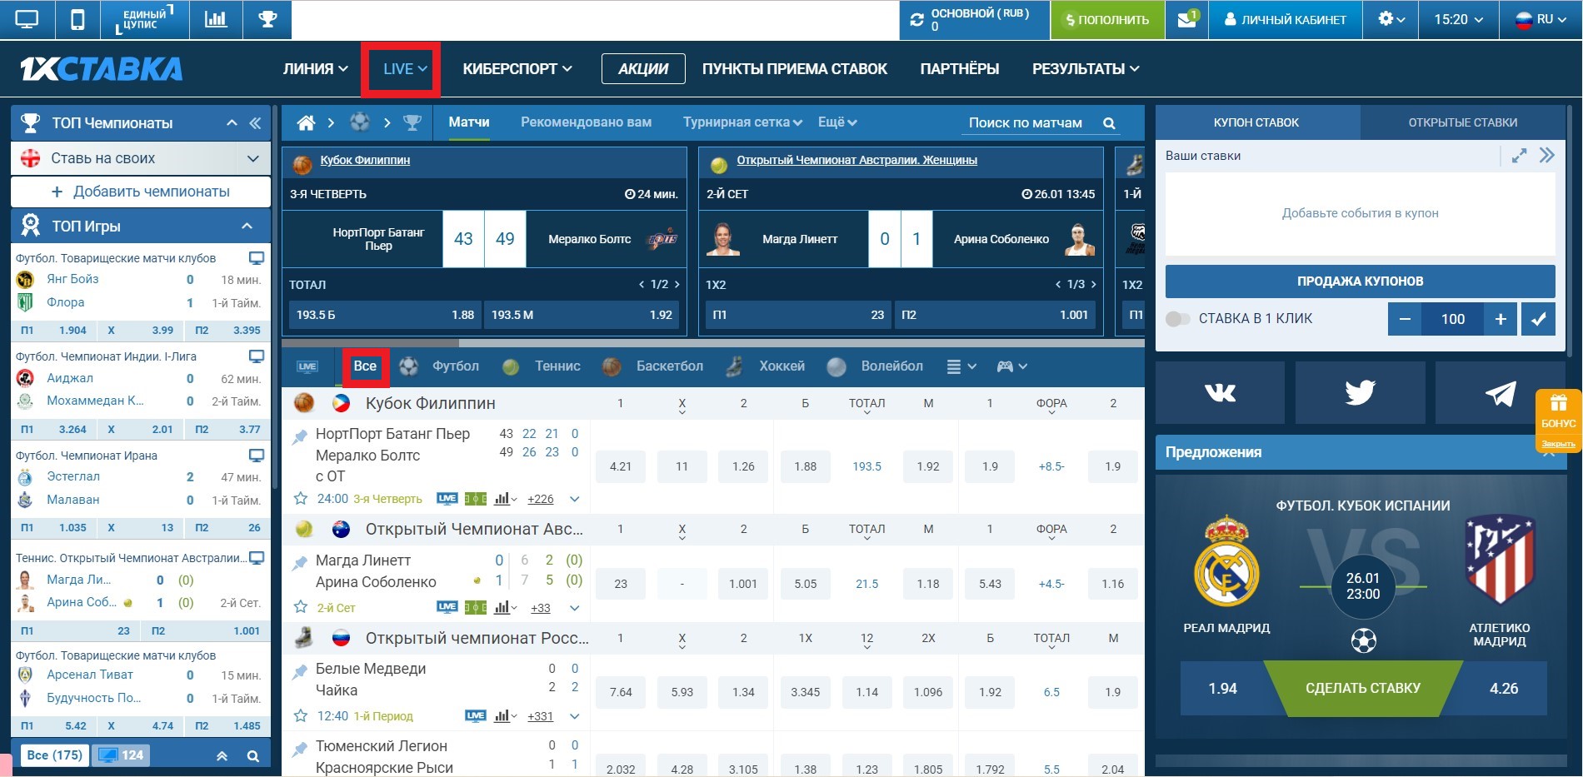Viewport: 1583px width, 777px height.
Task: Open Twitter social network tile
Action: pos(1360,392)
